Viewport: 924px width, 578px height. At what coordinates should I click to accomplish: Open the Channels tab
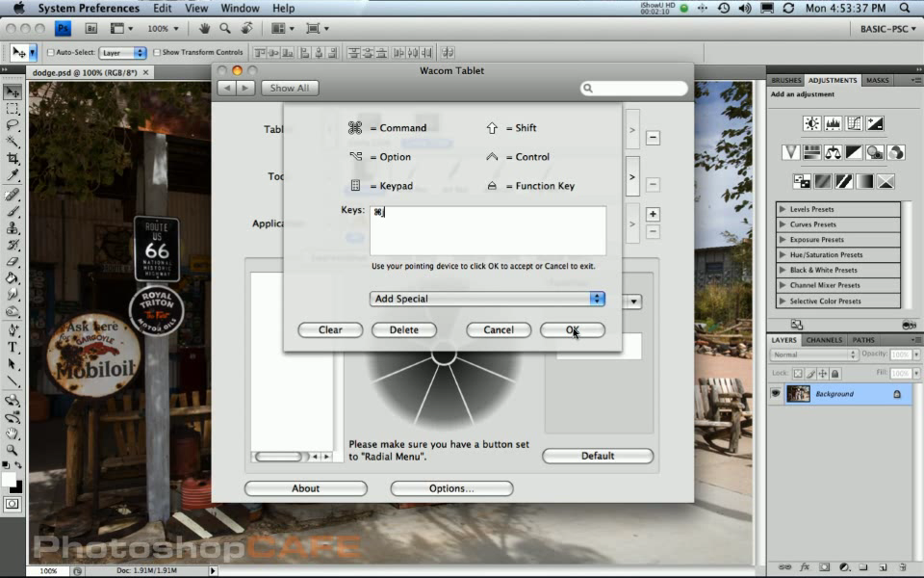pos(824,340)
